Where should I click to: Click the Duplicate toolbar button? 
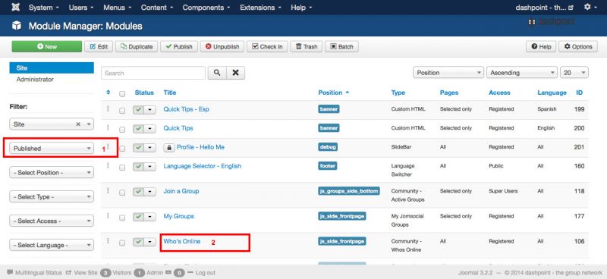pos(137,46)
